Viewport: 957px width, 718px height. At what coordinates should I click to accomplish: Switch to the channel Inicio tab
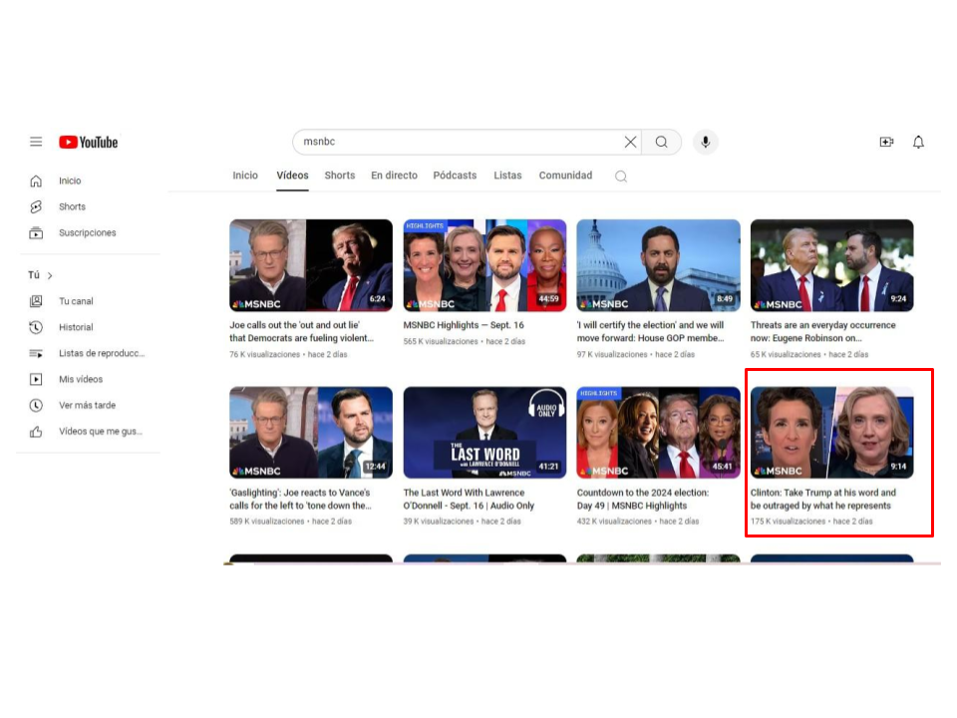point(245,176)
